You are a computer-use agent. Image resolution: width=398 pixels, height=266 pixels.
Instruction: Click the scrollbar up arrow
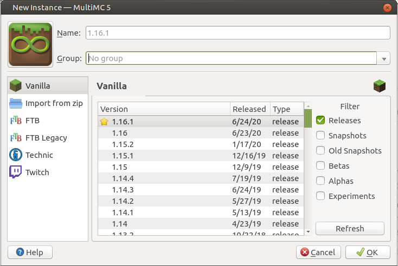tap(308, 106)
